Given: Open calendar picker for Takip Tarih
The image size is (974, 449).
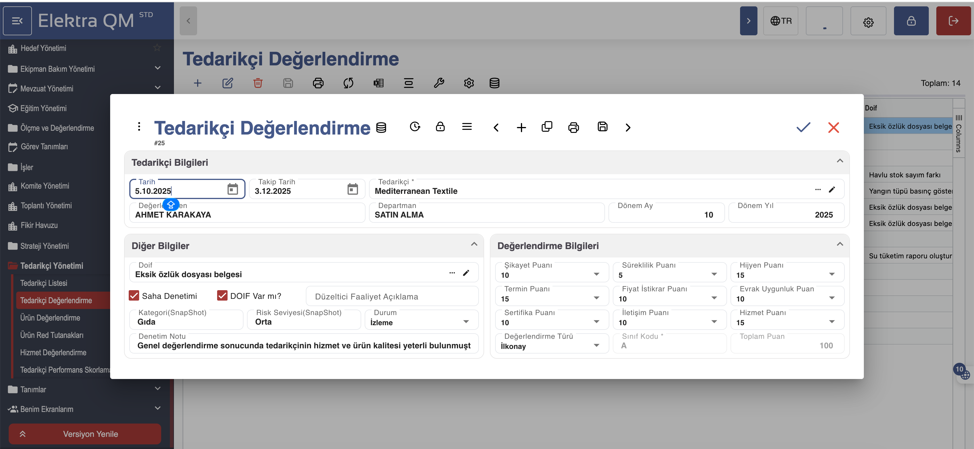Looking at the screenshot, I should 352,189.
